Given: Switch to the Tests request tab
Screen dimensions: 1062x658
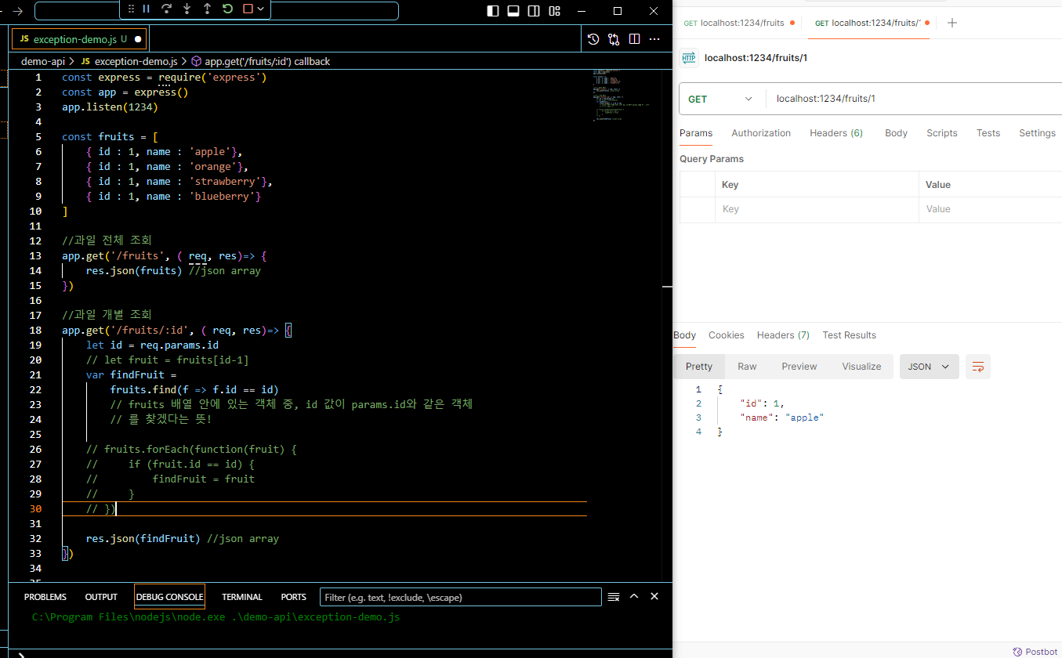Looking at the screenshot, I should 988,133.
